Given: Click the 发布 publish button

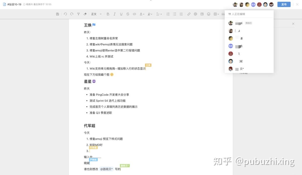Looking at the screenshot, I should tap(284, 4).
